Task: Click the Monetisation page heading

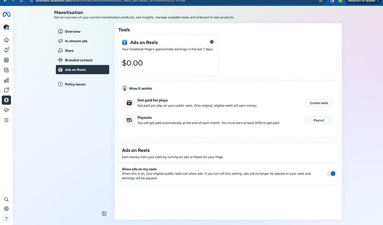Action: [x=68, y=12]
